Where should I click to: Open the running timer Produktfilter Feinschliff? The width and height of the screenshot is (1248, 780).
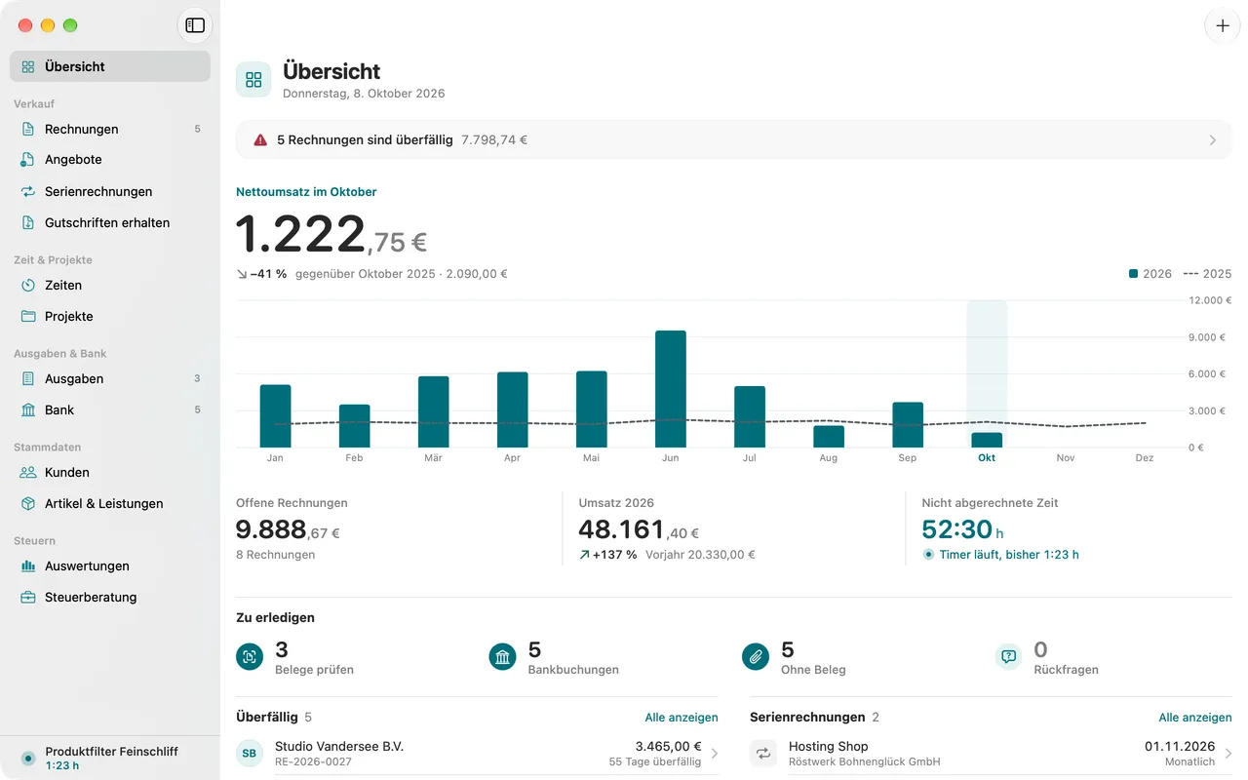[110, 758]
